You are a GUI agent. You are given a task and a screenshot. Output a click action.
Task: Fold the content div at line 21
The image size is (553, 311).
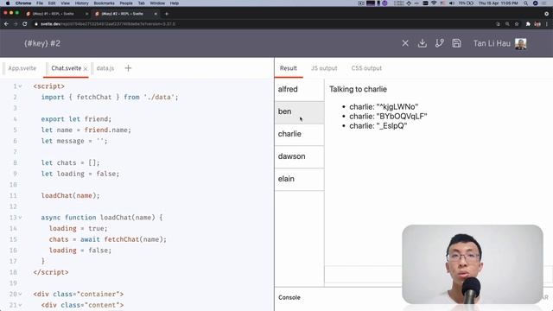[20, 305]
